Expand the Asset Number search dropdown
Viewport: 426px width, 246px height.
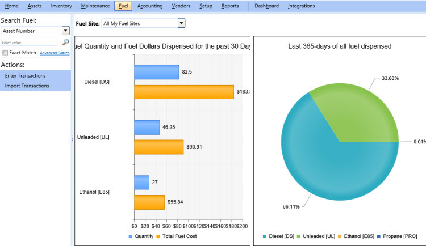tap(65, 31)
